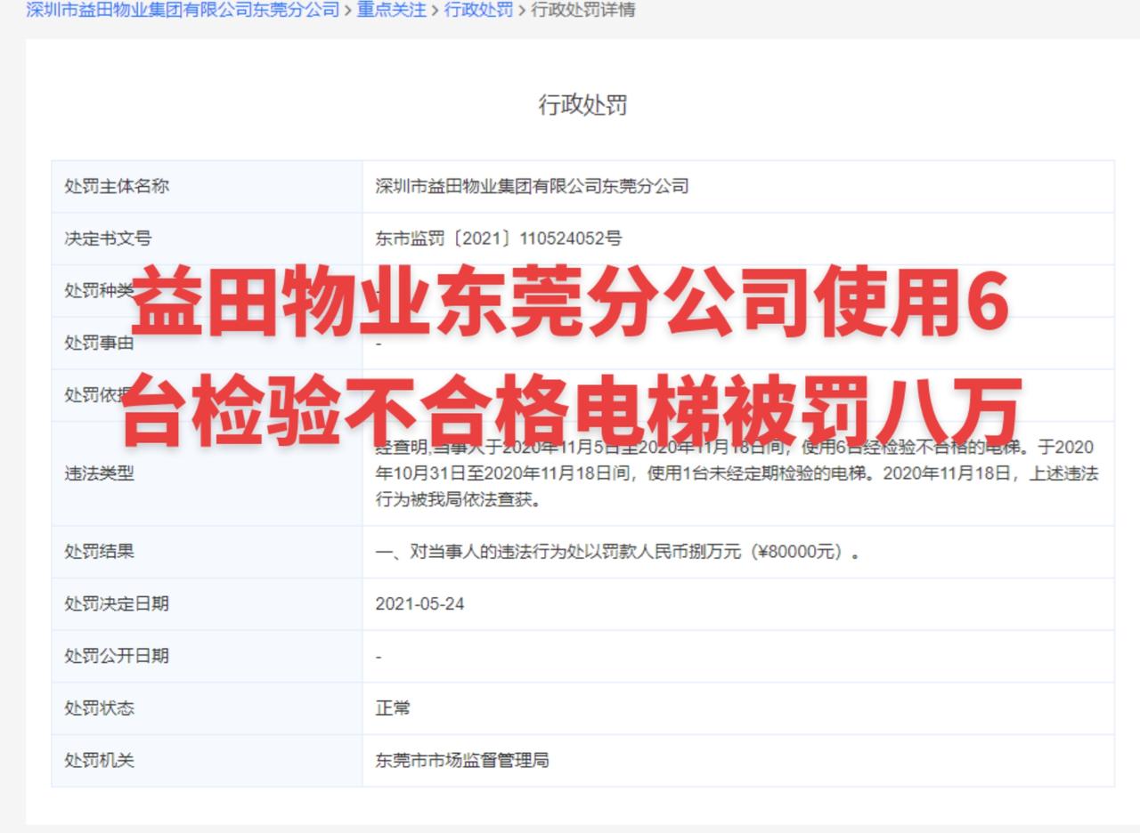Select the violation description paragraph

(x=737, y=473)
